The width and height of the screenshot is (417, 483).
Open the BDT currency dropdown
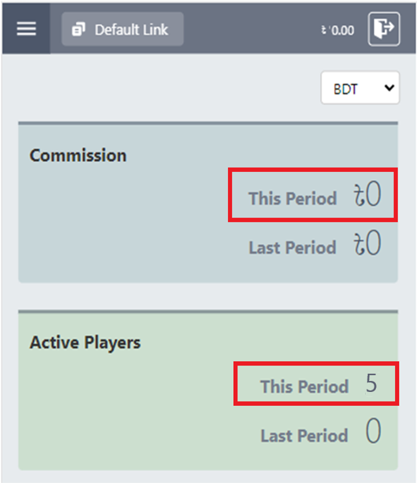(360, 88)
